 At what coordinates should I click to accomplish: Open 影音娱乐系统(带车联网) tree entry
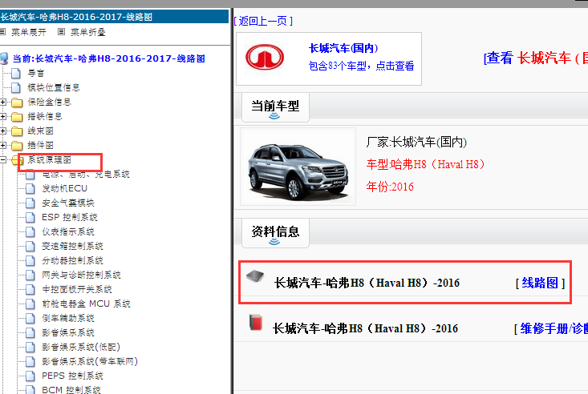(90, 361)
